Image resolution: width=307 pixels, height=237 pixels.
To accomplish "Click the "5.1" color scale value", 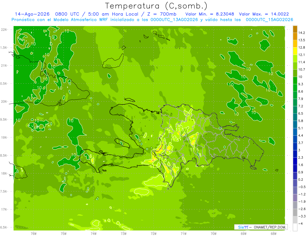I will 301,128.
